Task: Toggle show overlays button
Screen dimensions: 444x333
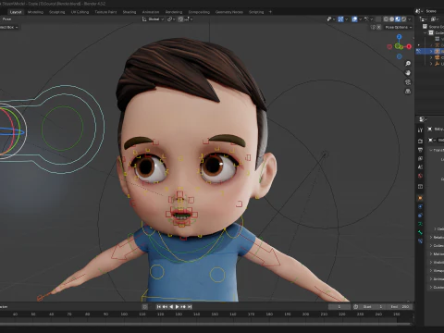Action: point(354,19)
